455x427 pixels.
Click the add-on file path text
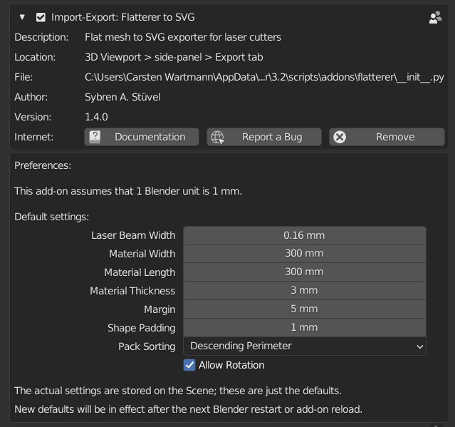pyautogui.click(x=264, y=77)
